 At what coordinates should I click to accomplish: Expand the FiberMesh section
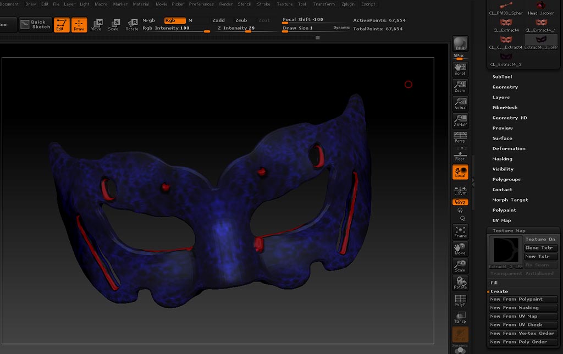[505, 107]
